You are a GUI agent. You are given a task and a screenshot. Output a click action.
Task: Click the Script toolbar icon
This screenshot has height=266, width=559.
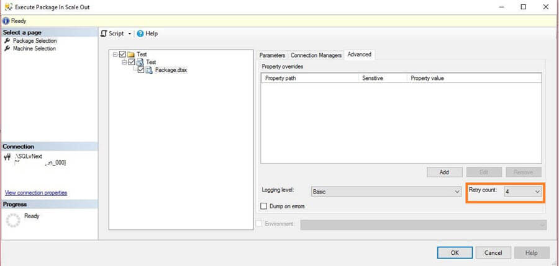tap(104, 33)
